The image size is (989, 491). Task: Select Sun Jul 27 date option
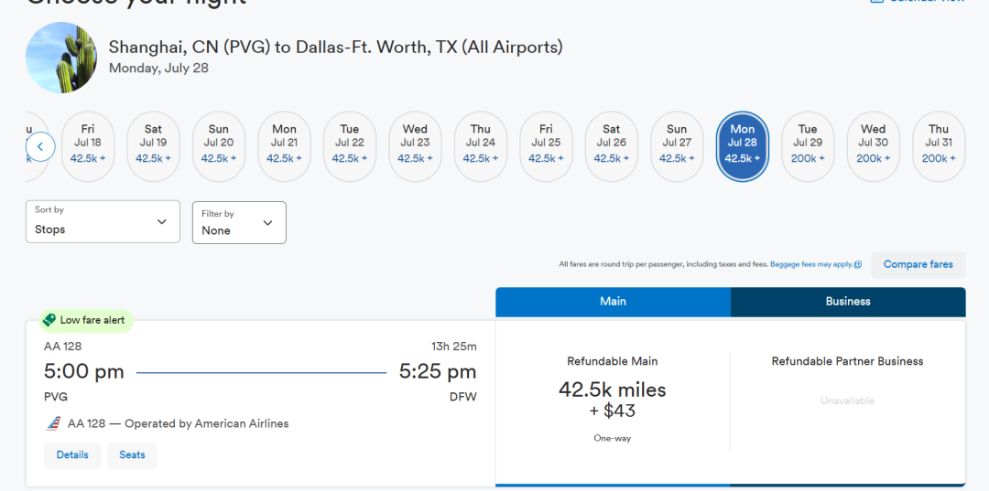pos(677,146)
